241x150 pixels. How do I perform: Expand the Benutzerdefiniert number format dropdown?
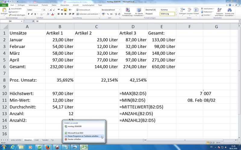(x=119, y=10)
